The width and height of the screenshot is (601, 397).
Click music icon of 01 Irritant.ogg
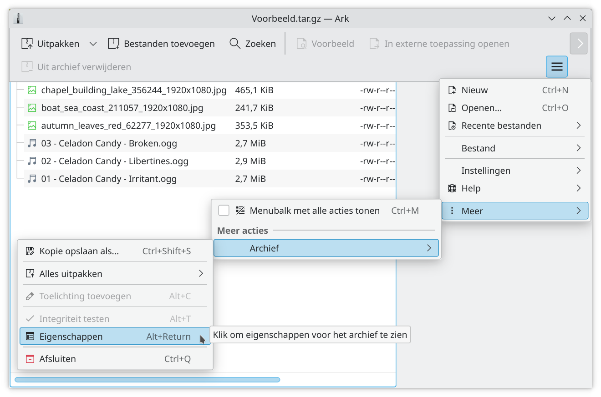32,179
